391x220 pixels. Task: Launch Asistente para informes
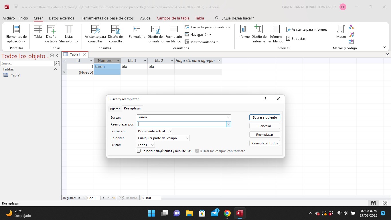(x=307, y=30)
